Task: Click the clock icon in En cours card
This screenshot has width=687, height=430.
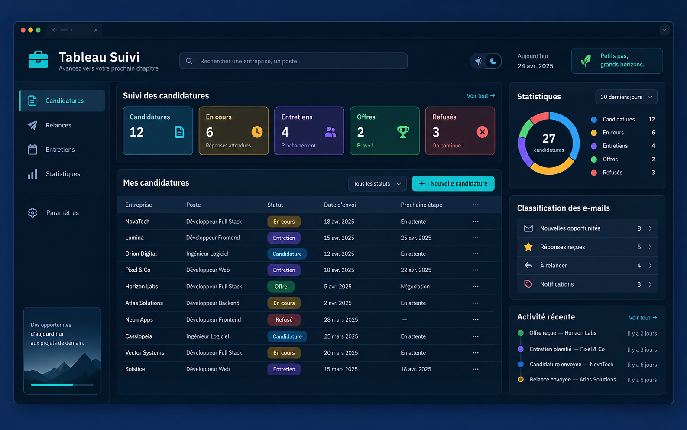Action: (x=257, y=132)
